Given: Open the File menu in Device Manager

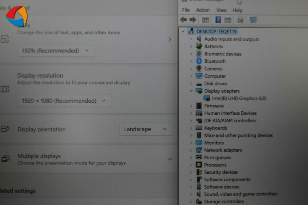Looking at the screenshot, I should coord(186,10).
